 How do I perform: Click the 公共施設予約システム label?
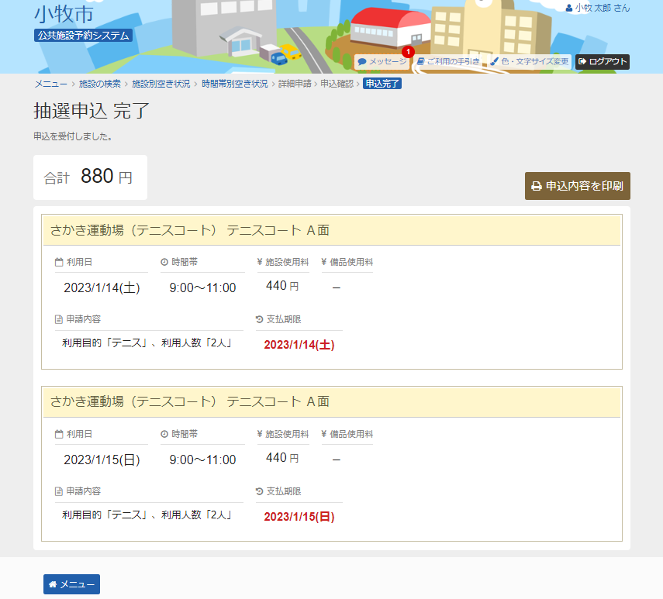[83, 35]
